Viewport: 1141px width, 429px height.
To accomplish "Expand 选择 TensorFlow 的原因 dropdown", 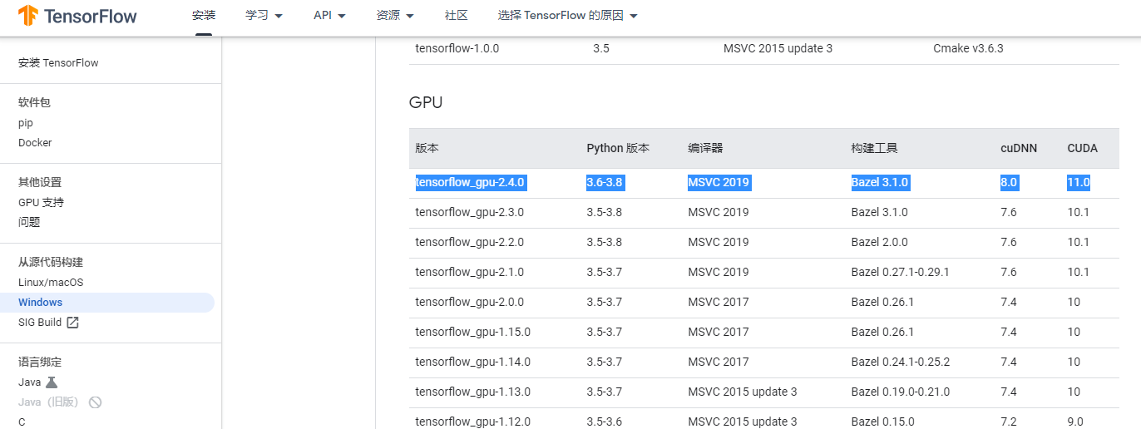I will (568, 16).
